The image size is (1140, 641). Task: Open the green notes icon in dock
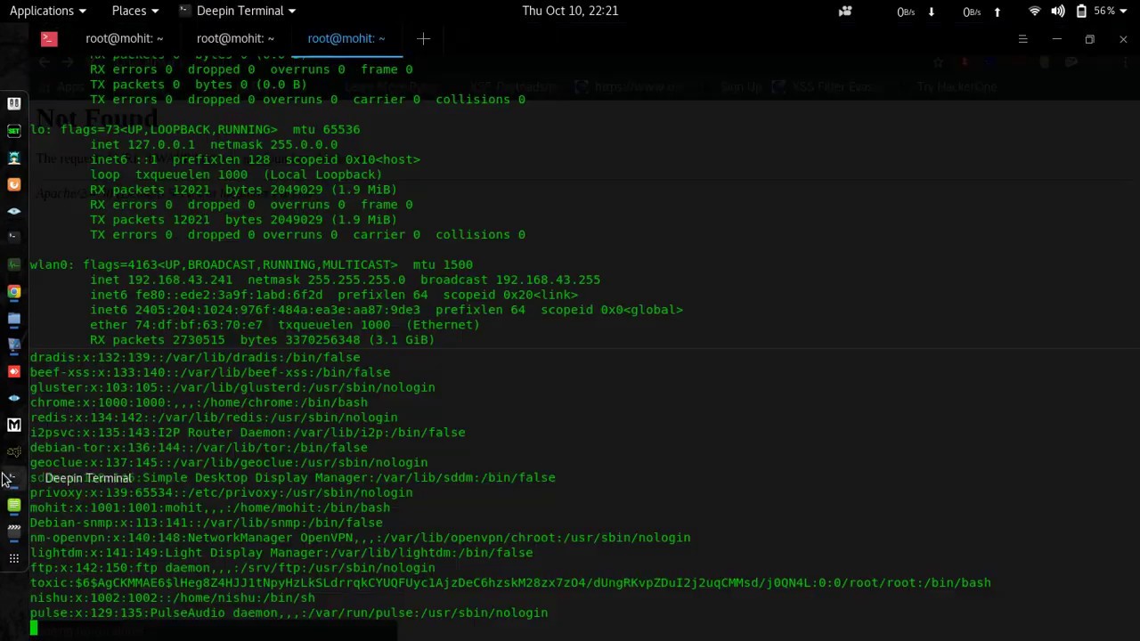(x=14, y=505)
